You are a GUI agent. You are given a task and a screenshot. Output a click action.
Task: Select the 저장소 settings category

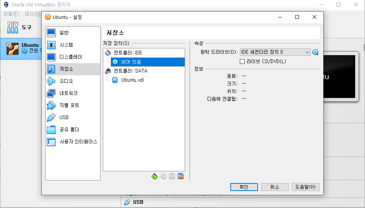tap(73, 69)
